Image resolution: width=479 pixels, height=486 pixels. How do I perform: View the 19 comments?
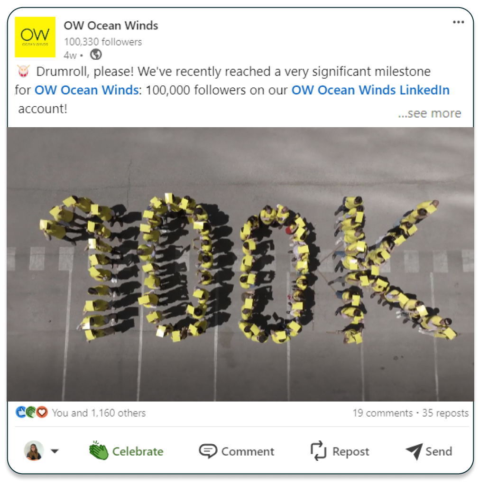382,413
